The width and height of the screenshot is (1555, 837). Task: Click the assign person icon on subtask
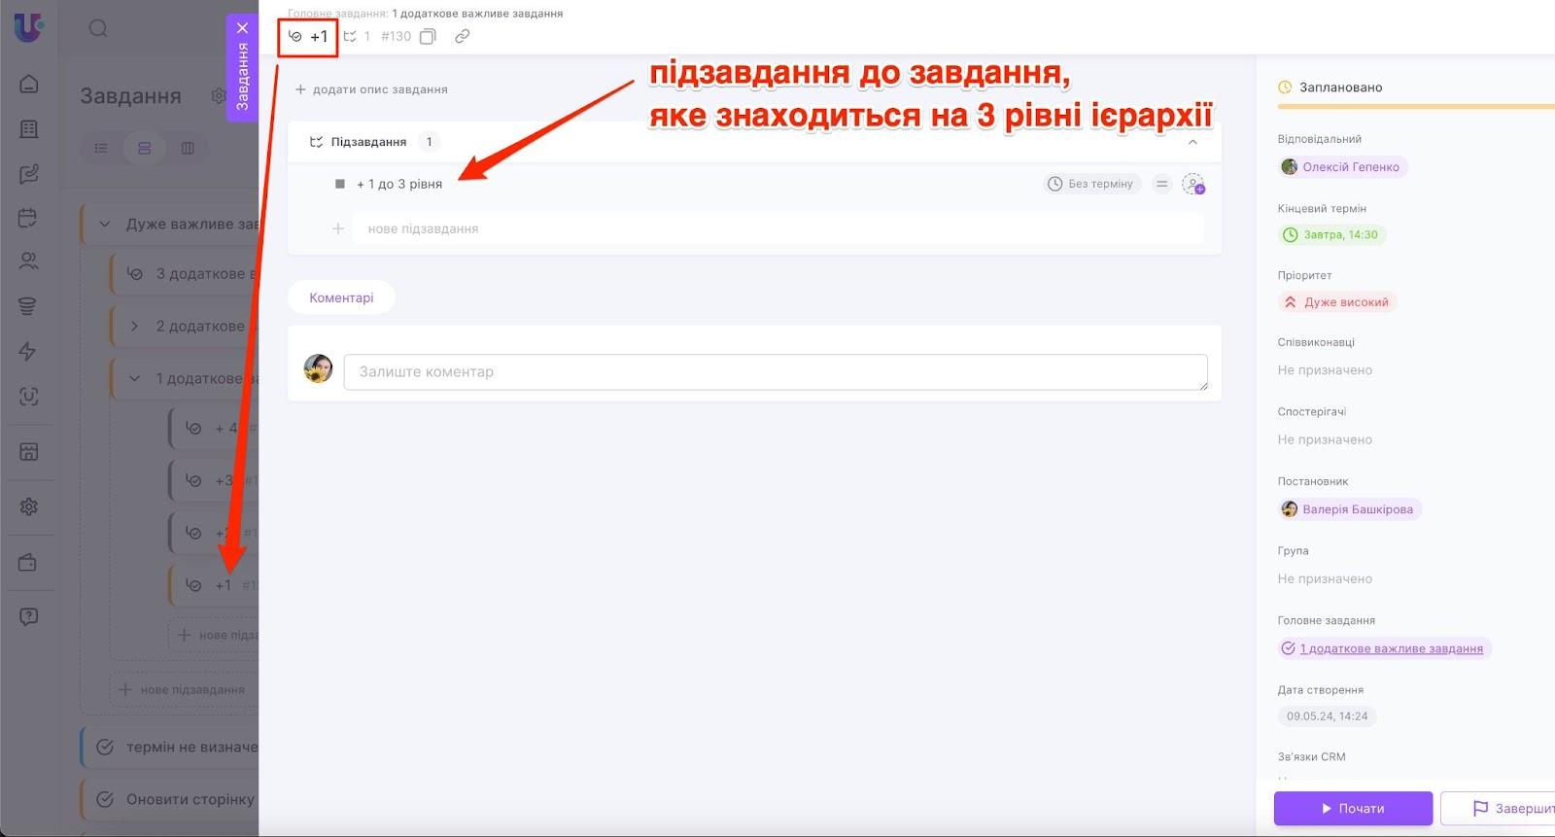pos(1192,184)
